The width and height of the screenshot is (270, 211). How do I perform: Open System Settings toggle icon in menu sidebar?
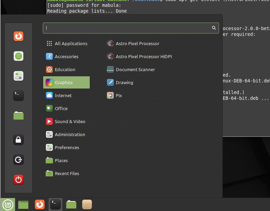[x=19, y=76]
